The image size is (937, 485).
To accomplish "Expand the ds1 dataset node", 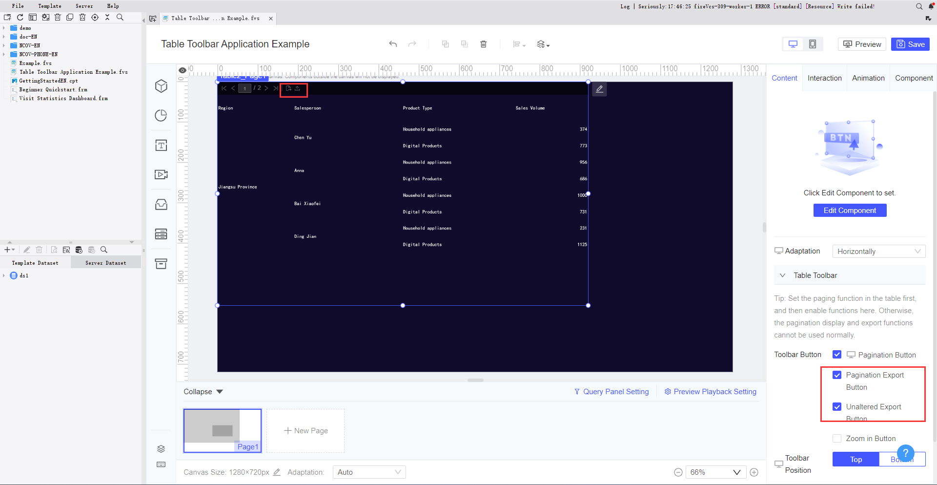I will coord(4,275).
